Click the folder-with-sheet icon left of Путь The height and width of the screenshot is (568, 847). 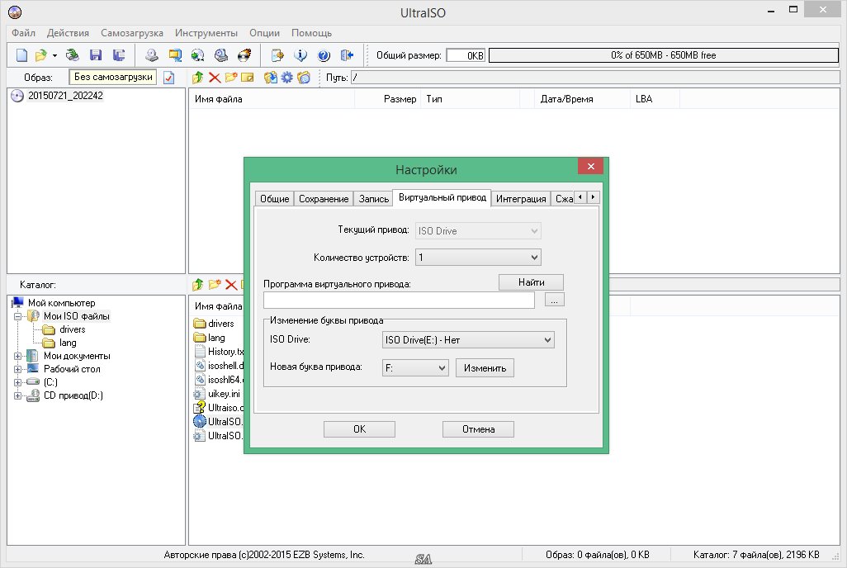pos(304,78)
